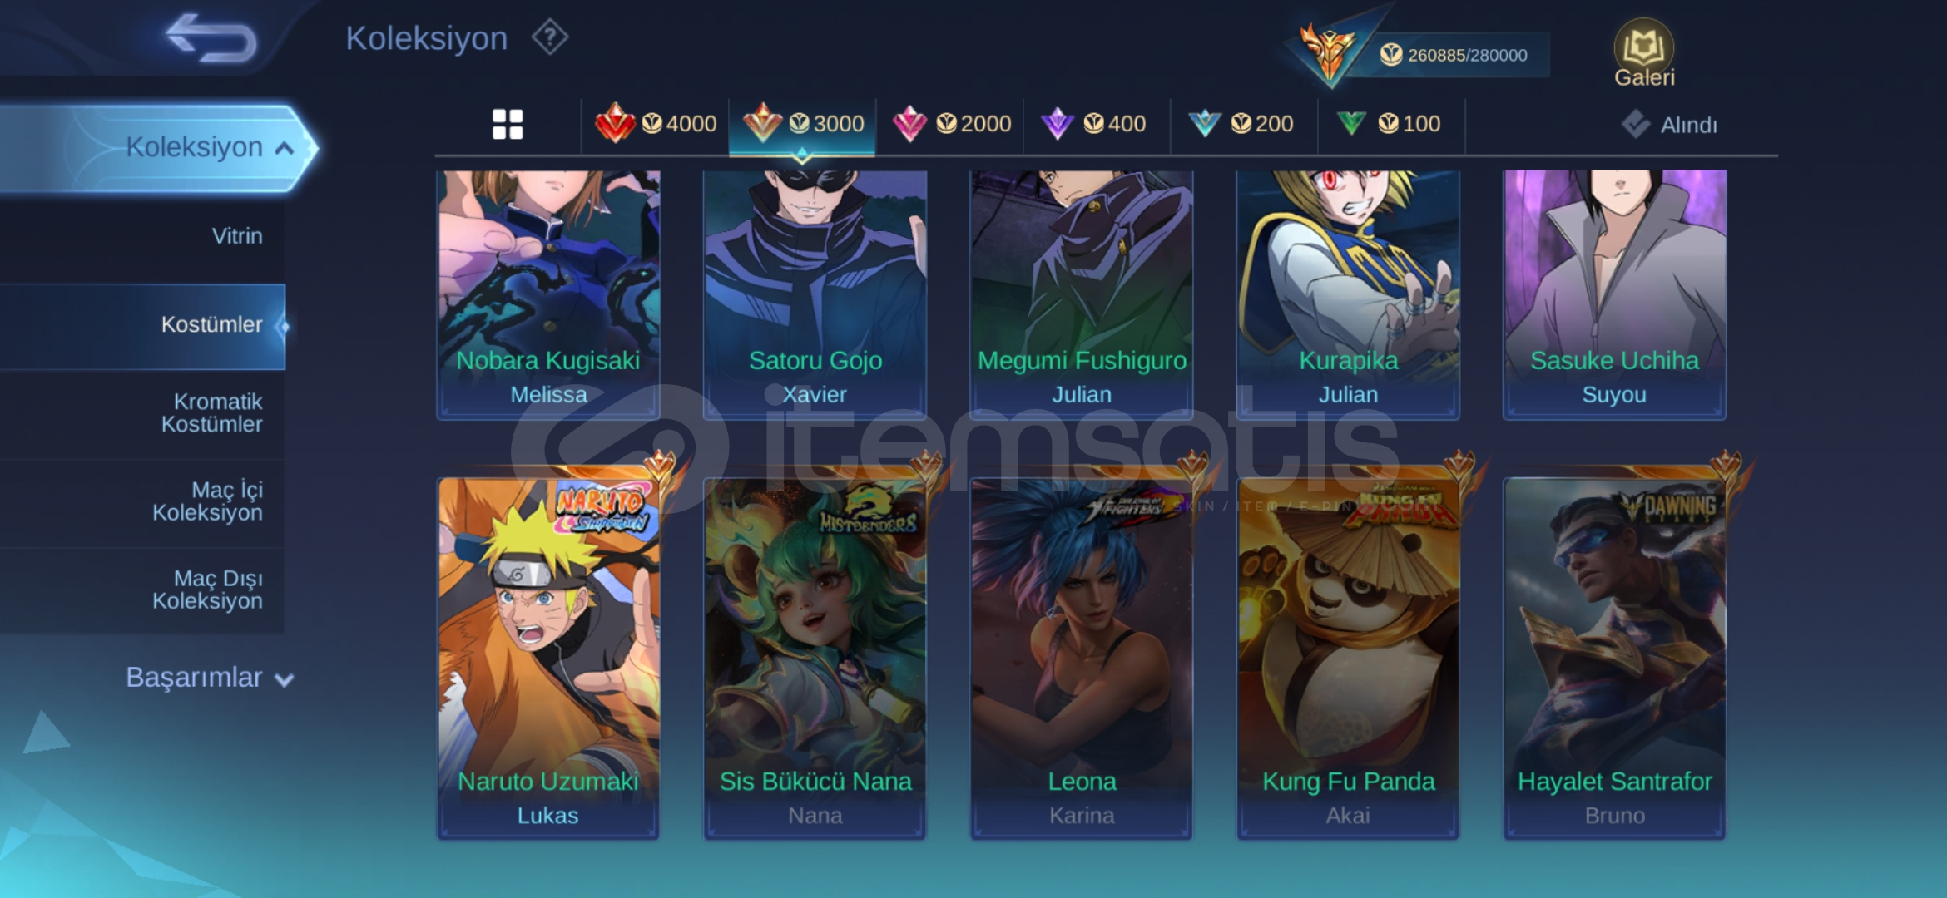Filter by the red 4000 gem tier
This screenshot has height=898, width=1947.
[656, 125]
